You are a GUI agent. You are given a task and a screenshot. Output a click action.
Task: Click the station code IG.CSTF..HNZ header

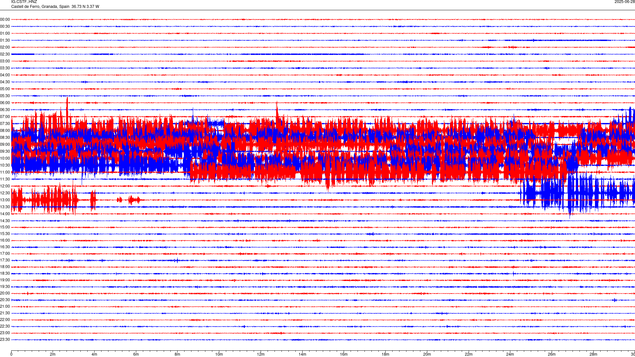[24, 2]
